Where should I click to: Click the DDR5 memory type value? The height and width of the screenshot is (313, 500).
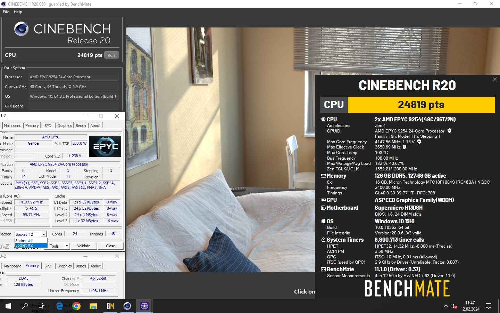[x=24, y=278]
